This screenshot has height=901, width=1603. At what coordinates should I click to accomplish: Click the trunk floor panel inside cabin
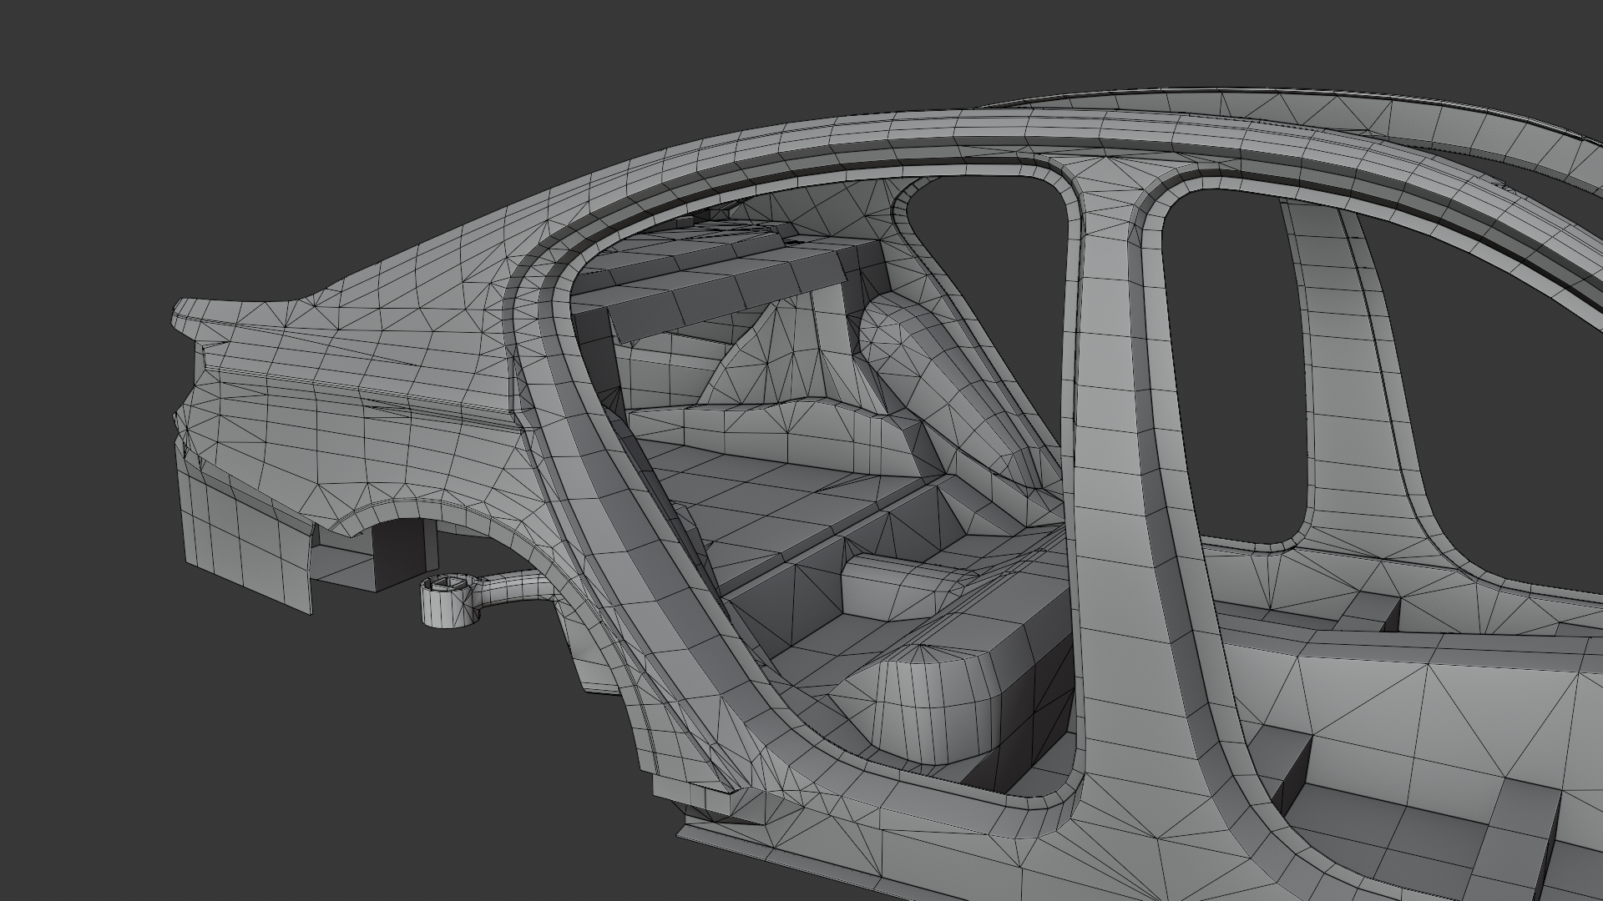[751, 501]
